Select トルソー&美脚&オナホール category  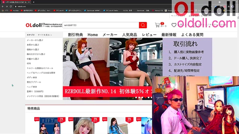40,68
